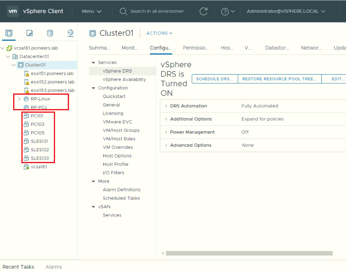Open vSphere Availability settings
This screenshot has width=346, height=271.
tap(125, 80)
